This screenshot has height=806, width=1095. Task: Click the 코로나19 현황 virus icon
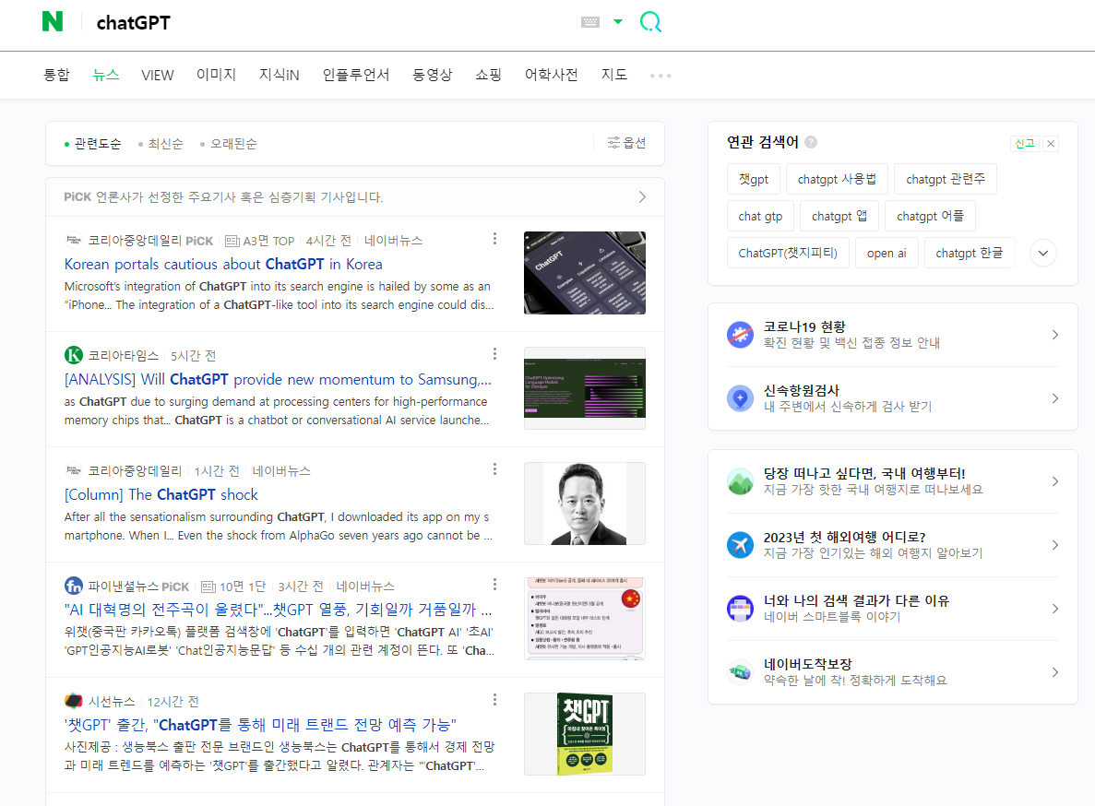740,335
